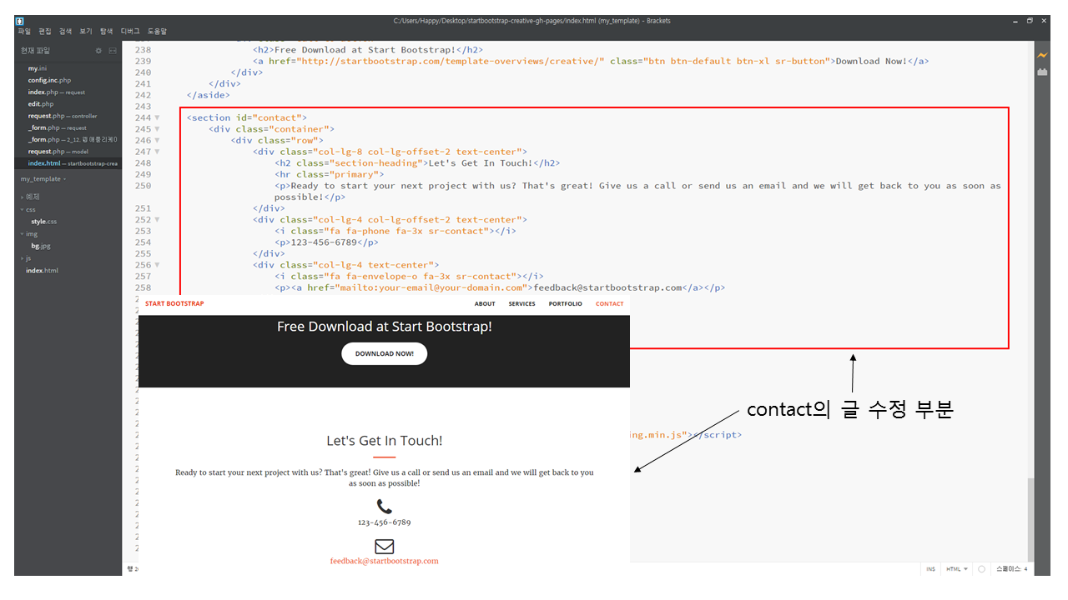Open Live Preview with the lightning icon

coord(1042,55)
